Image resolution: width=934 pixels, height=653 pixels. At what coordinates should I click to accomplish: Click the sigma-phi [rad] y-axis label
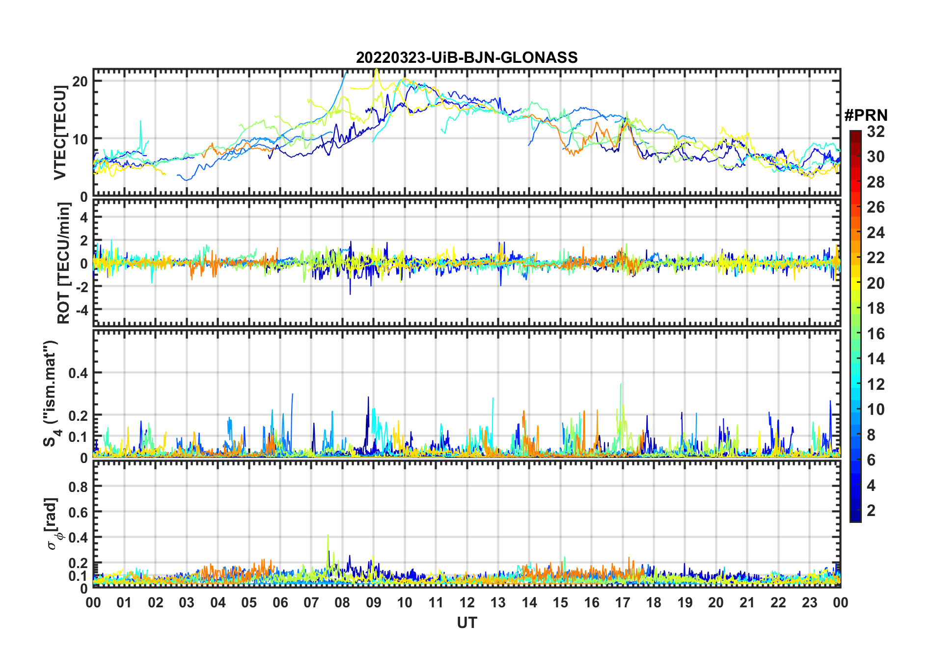[x=54, y=523]
